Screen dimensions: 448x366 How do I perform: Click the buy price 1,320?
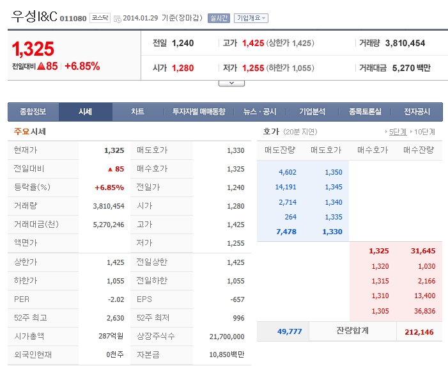point(380,266)
